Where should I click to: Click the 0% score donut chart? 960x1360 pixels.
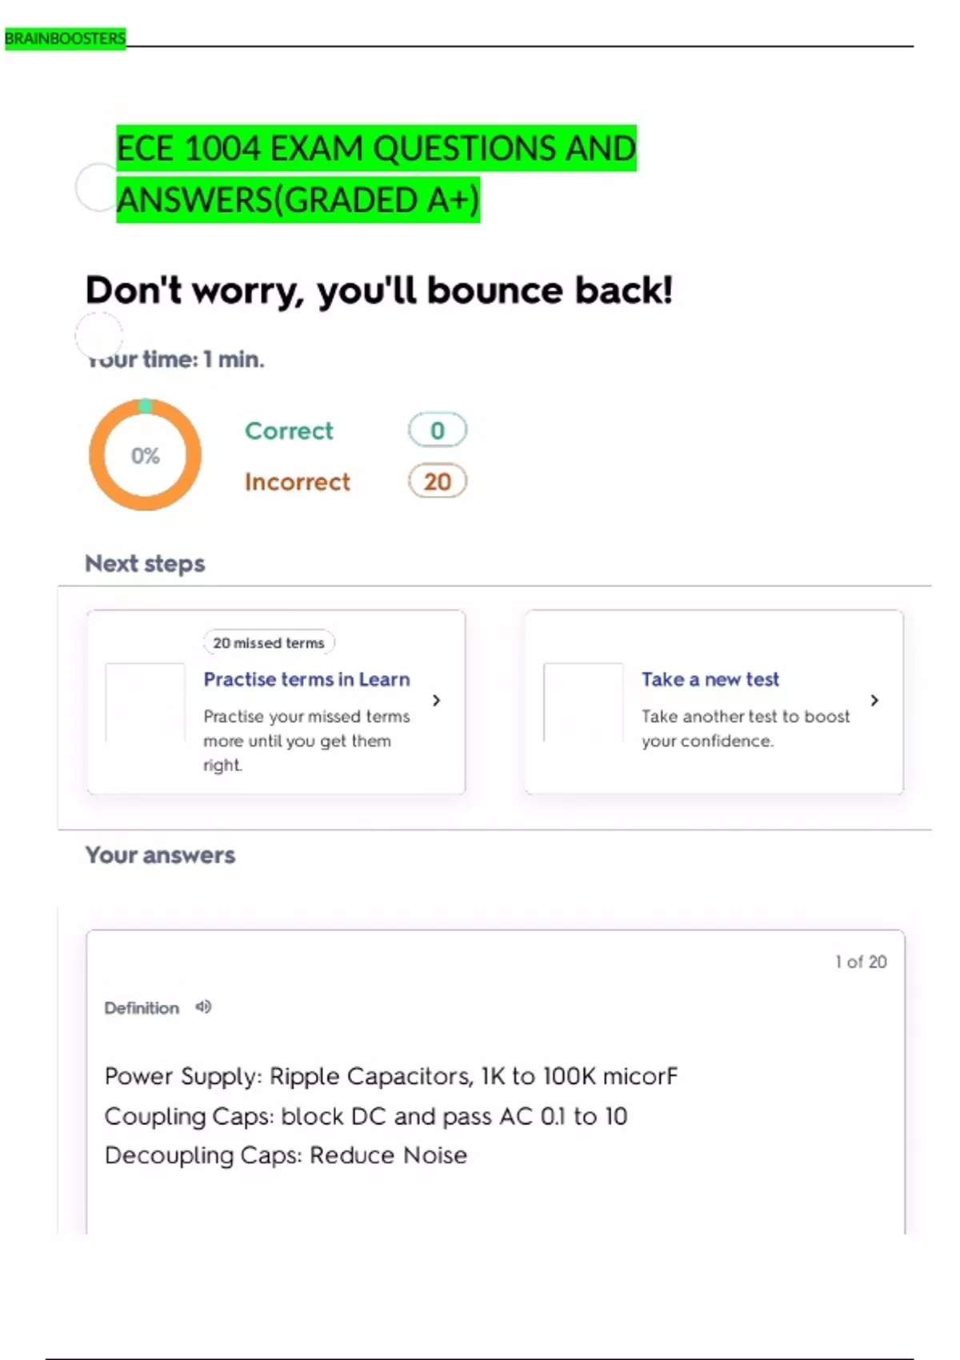145,455
